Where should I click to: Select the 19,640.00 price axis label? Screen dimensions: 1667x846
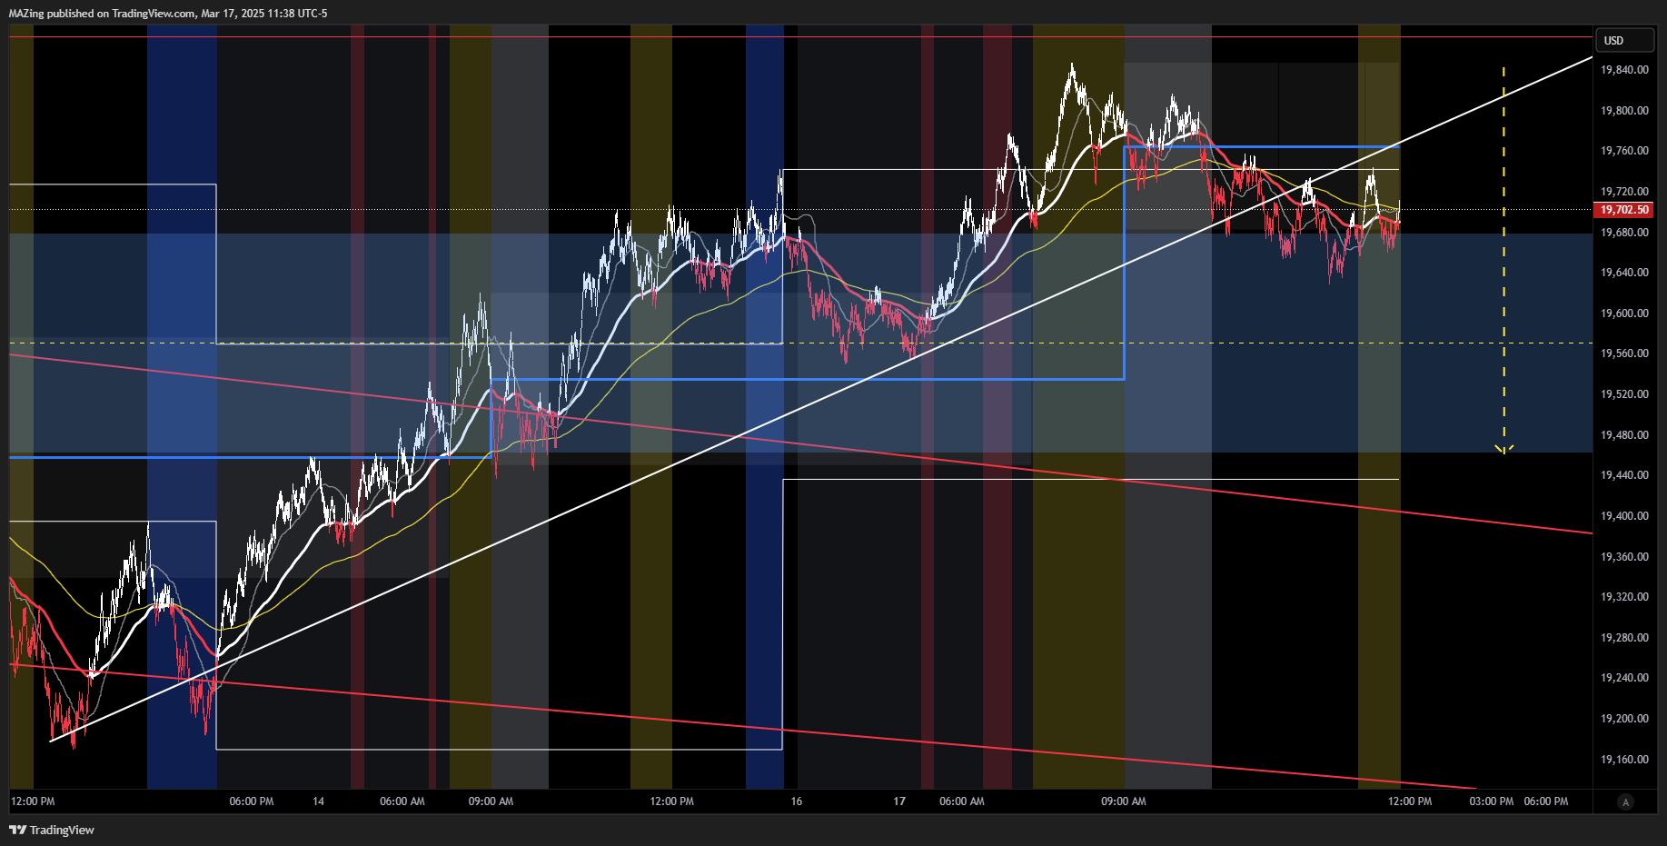point(1624,273)
